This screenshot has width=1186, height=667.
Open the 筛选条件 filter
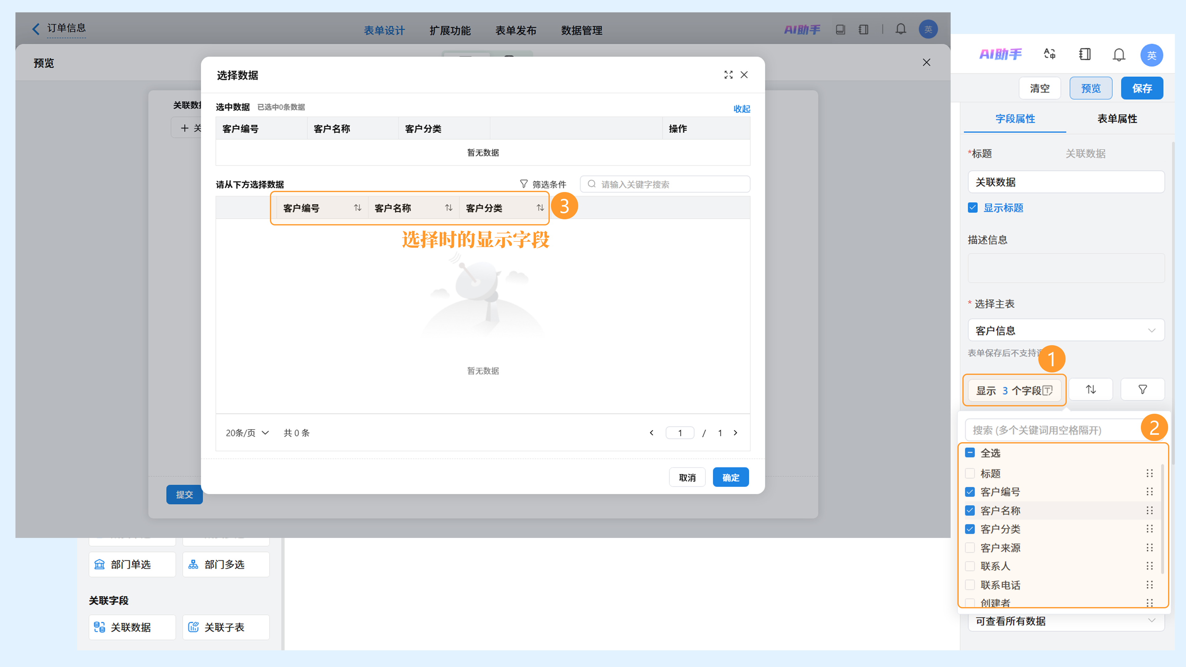pyautogui.click(x=543, y=184)
